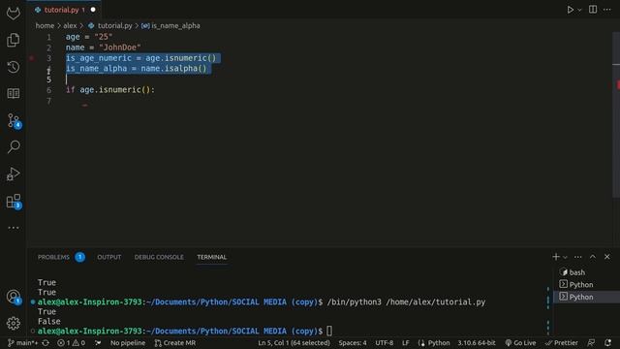620x349 pixels.
Task: Click the terminal prompt input
Action: (x=329, y=331)
